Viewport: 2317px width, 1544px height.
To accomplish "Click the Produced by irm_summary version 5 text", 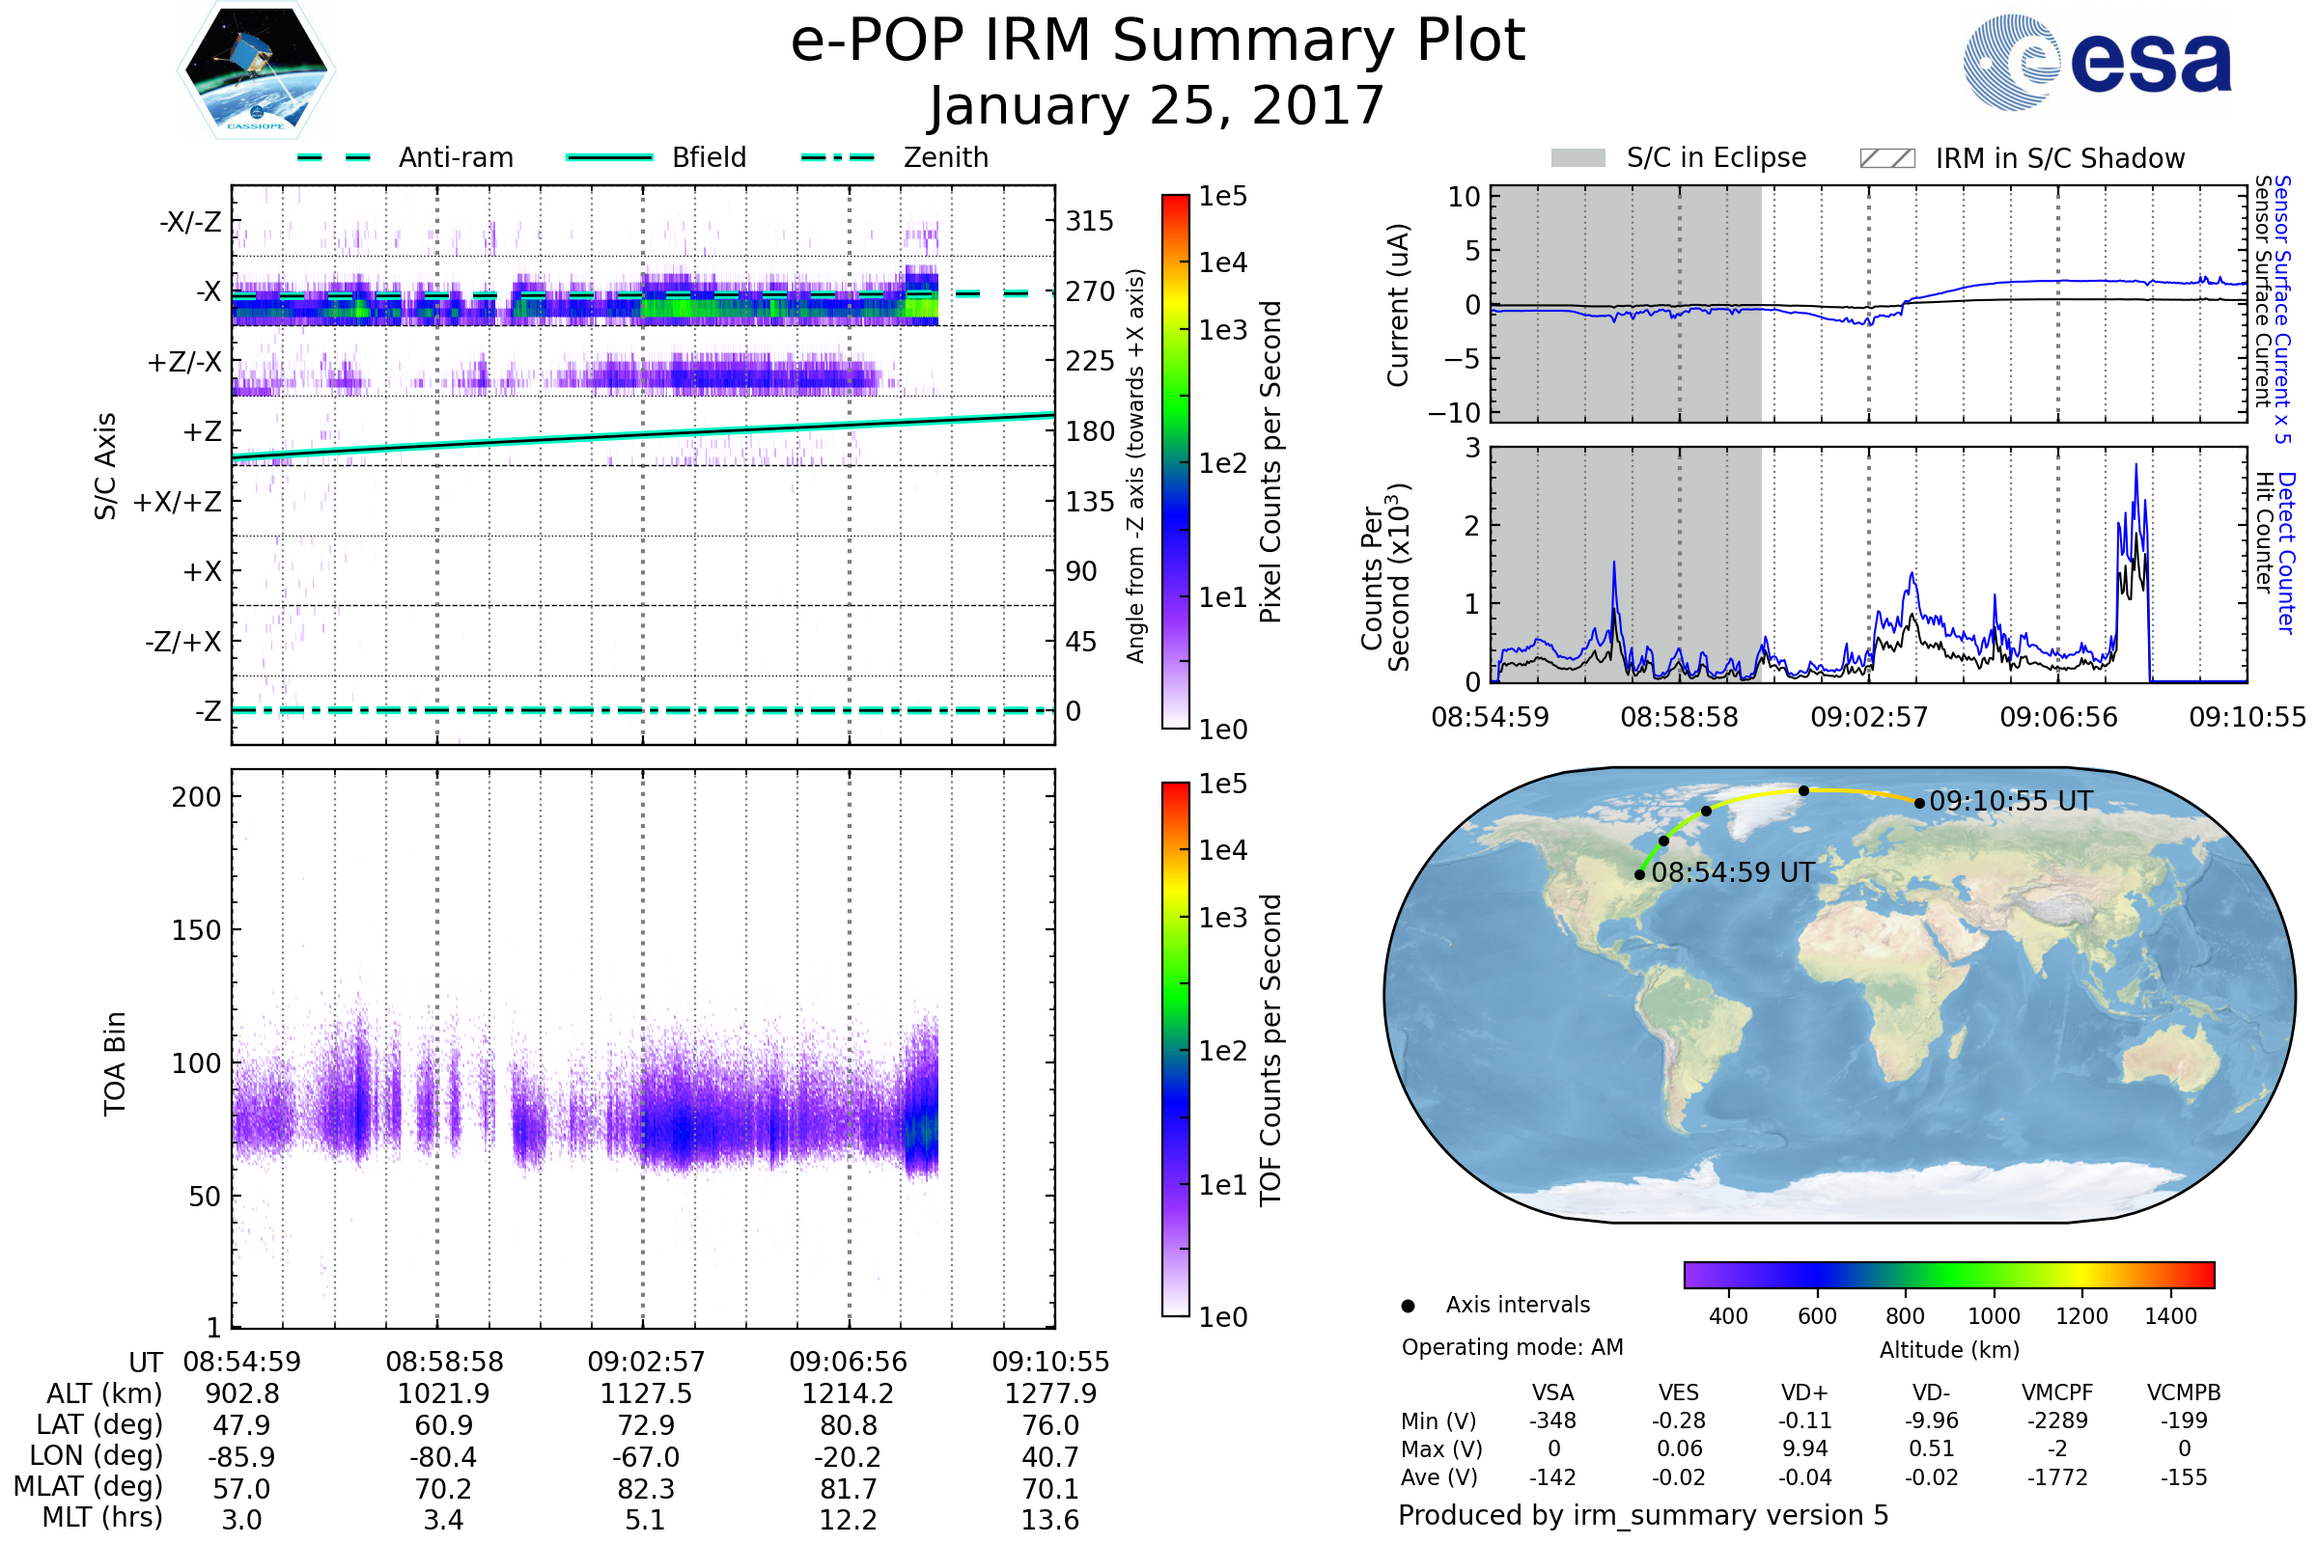I will [1643, 1514].
